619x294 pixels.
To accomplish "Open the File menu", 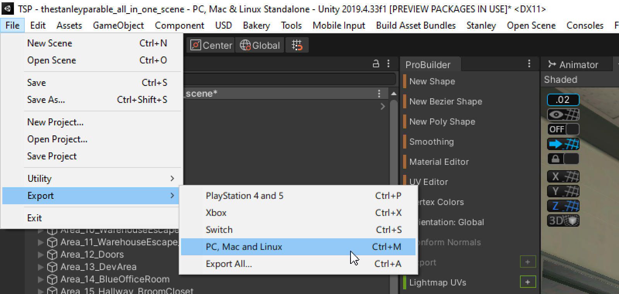I will pos(12,25).
